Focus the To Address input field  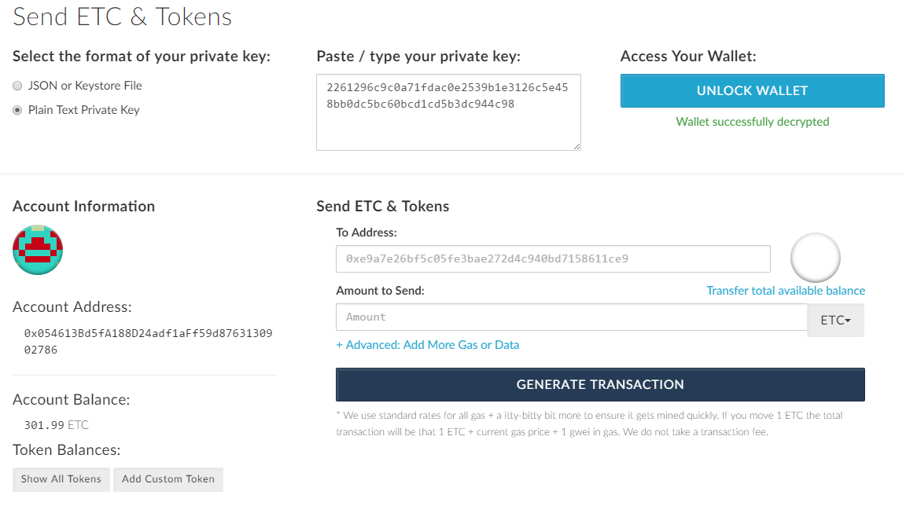553,259
